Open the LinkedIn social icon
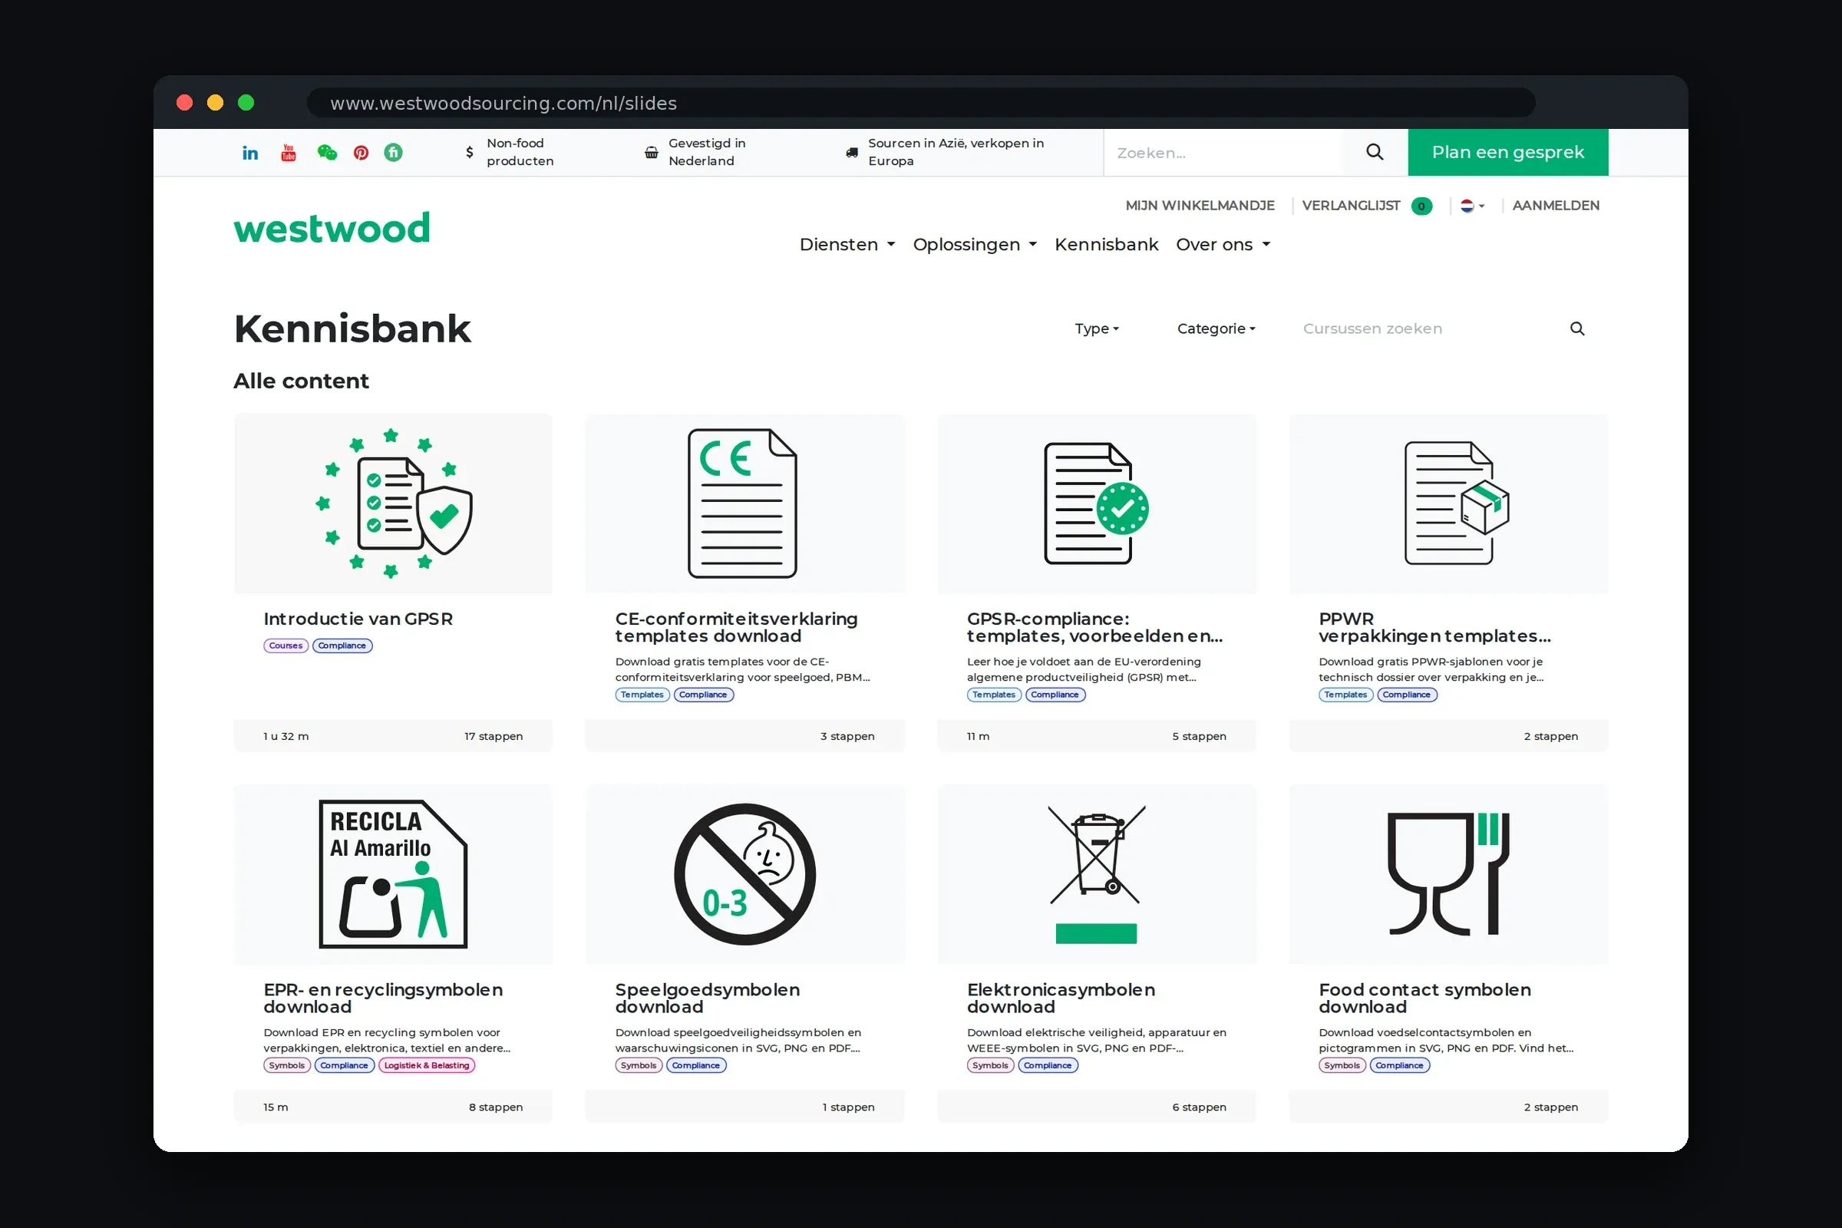 (250, 153)
